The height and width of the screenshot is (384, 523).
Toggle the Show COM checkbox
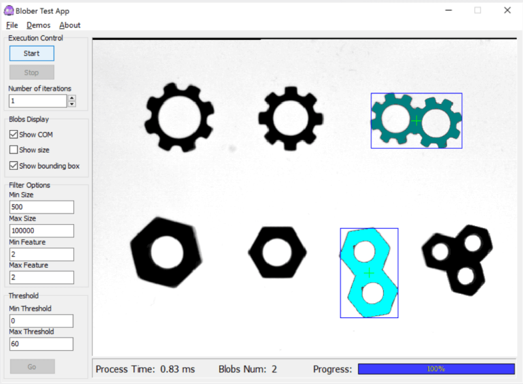pos(14,135)
